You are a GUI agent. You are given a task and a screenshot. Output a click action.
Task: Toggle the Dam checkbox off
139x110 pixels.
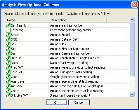click(8, 53)
